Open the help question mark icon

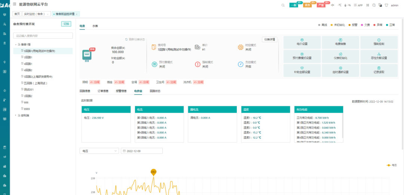[x=374, y=5]
